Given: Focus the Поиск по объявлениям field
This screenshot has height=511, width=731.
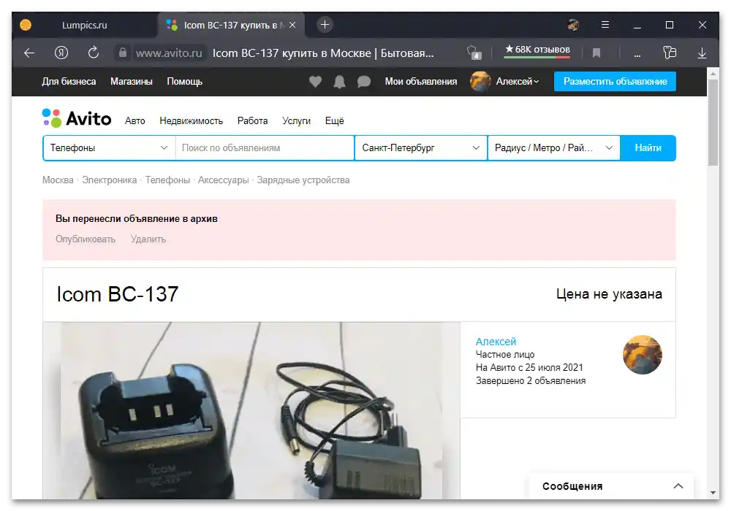Looking at the screenshot, I should pyautogui.click(x=265, y=148).
